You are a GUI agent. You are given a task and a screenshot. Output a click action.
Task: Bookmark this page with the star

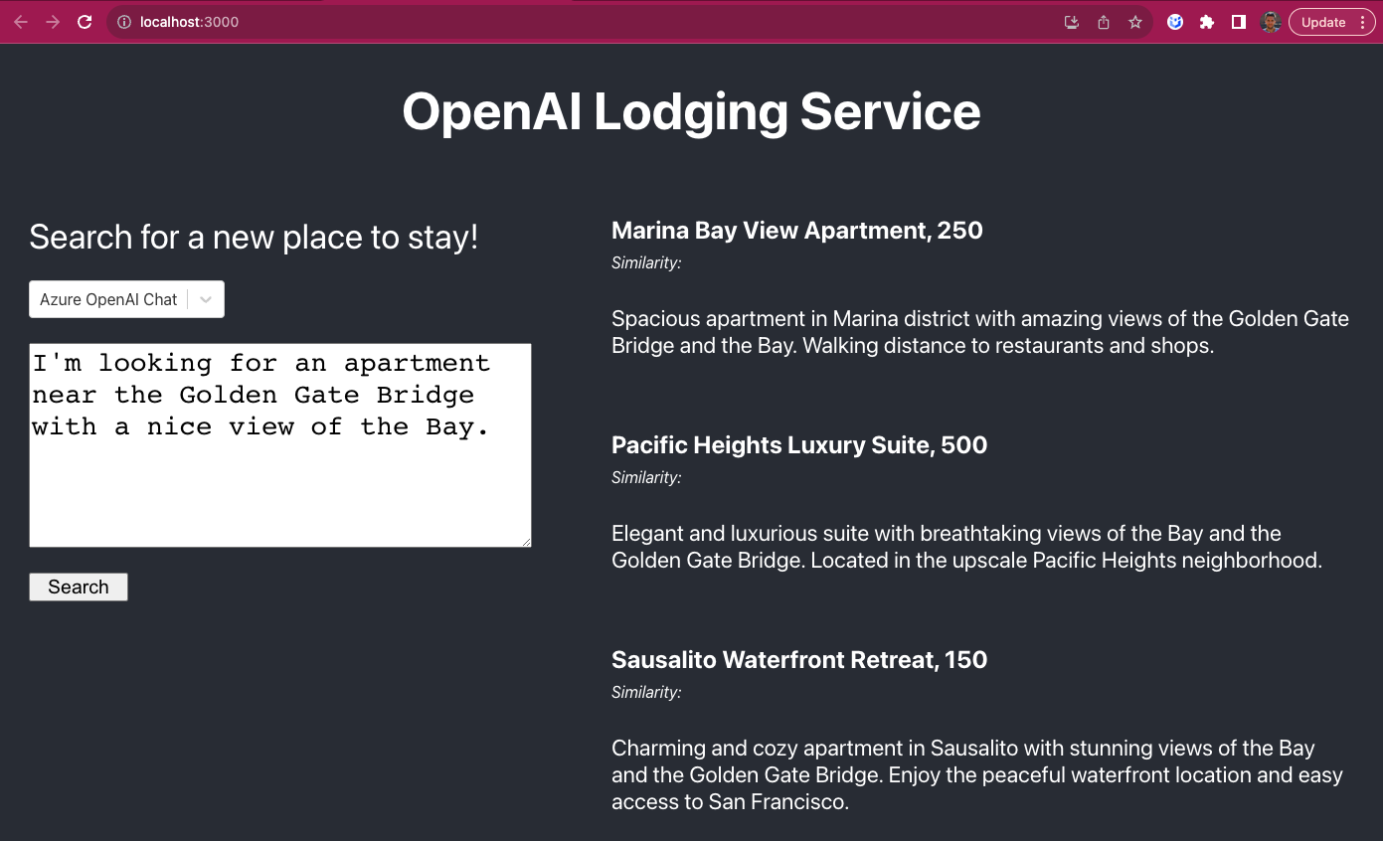click(x=1134, y=21)
